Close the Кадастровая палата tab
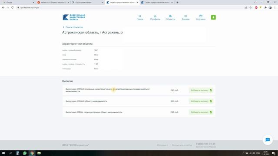 (x=103, y=3)
